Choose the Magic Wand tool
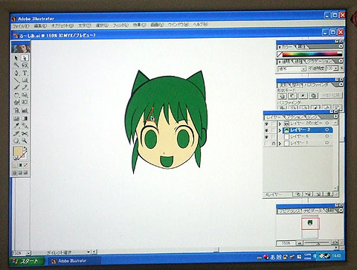This screenshot has width=357, height=270. [16, 65]
